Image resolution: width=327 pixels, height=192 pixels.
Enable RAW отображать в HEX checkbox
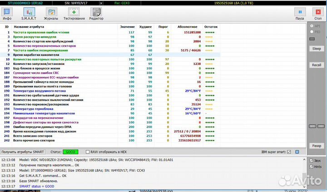[87, 152]
